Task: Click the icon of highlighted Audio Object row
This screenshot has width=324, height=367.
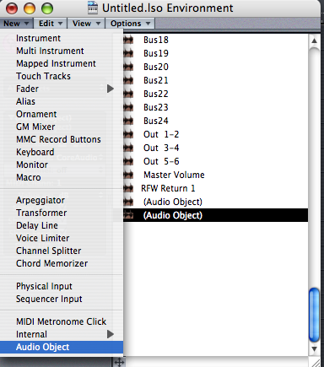Action: pyautogui.click(x=128, y=215)
